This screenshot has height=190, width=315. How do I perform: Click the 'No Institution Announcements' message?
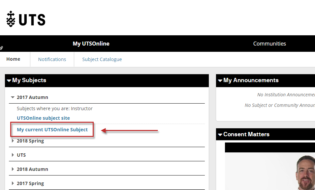286,95
